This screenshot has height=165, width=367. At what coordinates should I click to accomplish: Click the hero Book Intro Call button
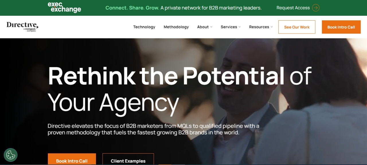(72, 159)
